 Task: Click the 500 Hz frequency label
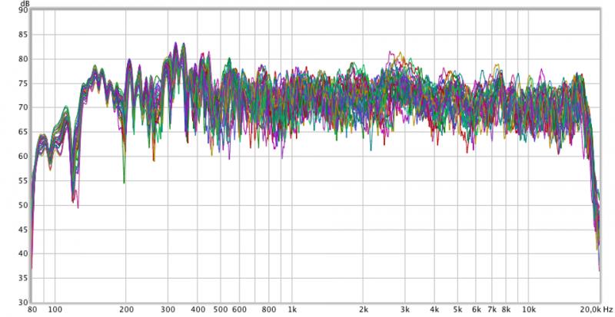coord(221,309)
